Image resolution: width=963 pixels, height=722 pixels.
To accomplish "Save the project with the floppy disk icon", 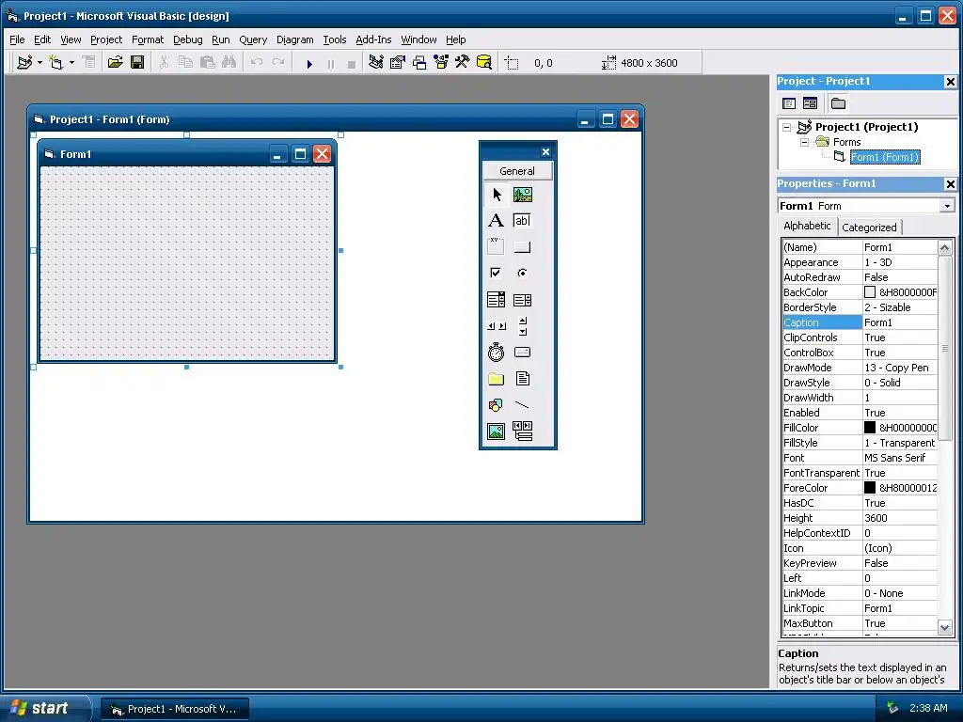I will pyautogui.click(x=137, y=63).
